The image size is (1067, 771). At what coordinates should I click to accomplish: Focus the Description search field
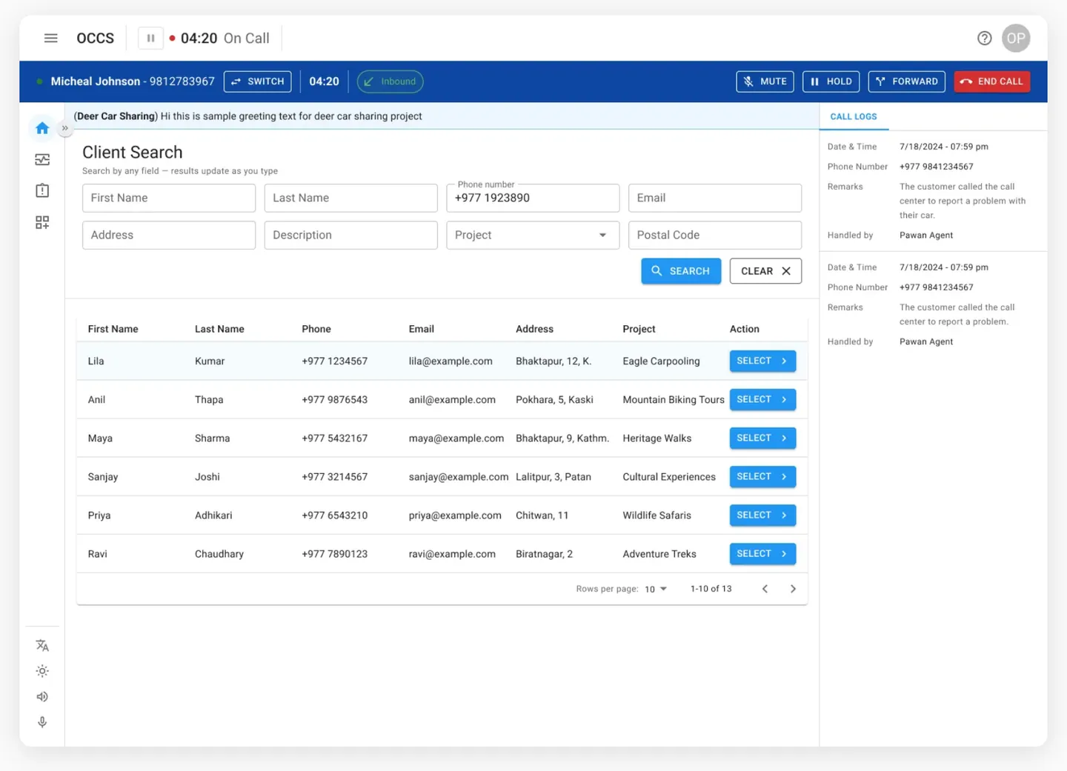(350, 235)
